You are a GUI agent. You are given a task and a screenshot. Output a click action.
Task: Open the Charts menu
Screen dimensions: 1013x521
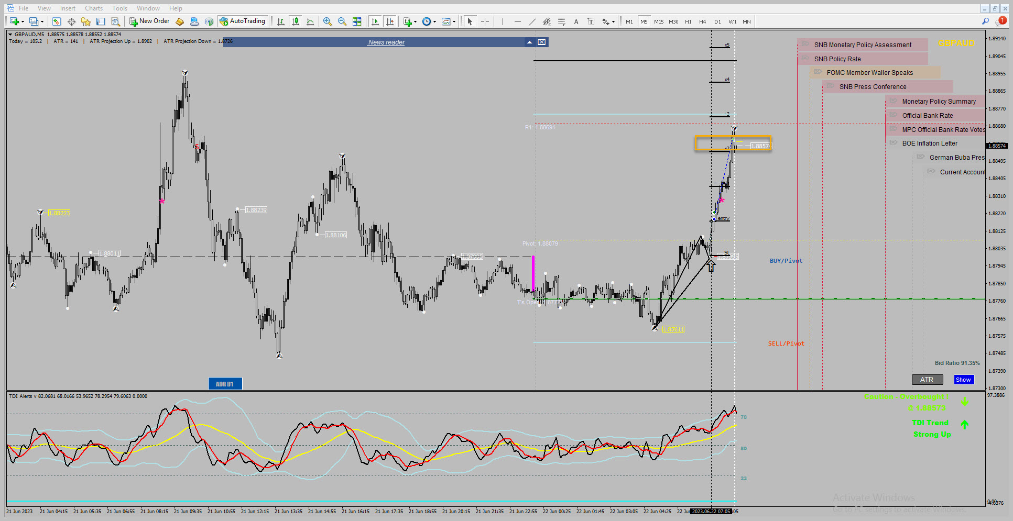[x=94, y=8]
